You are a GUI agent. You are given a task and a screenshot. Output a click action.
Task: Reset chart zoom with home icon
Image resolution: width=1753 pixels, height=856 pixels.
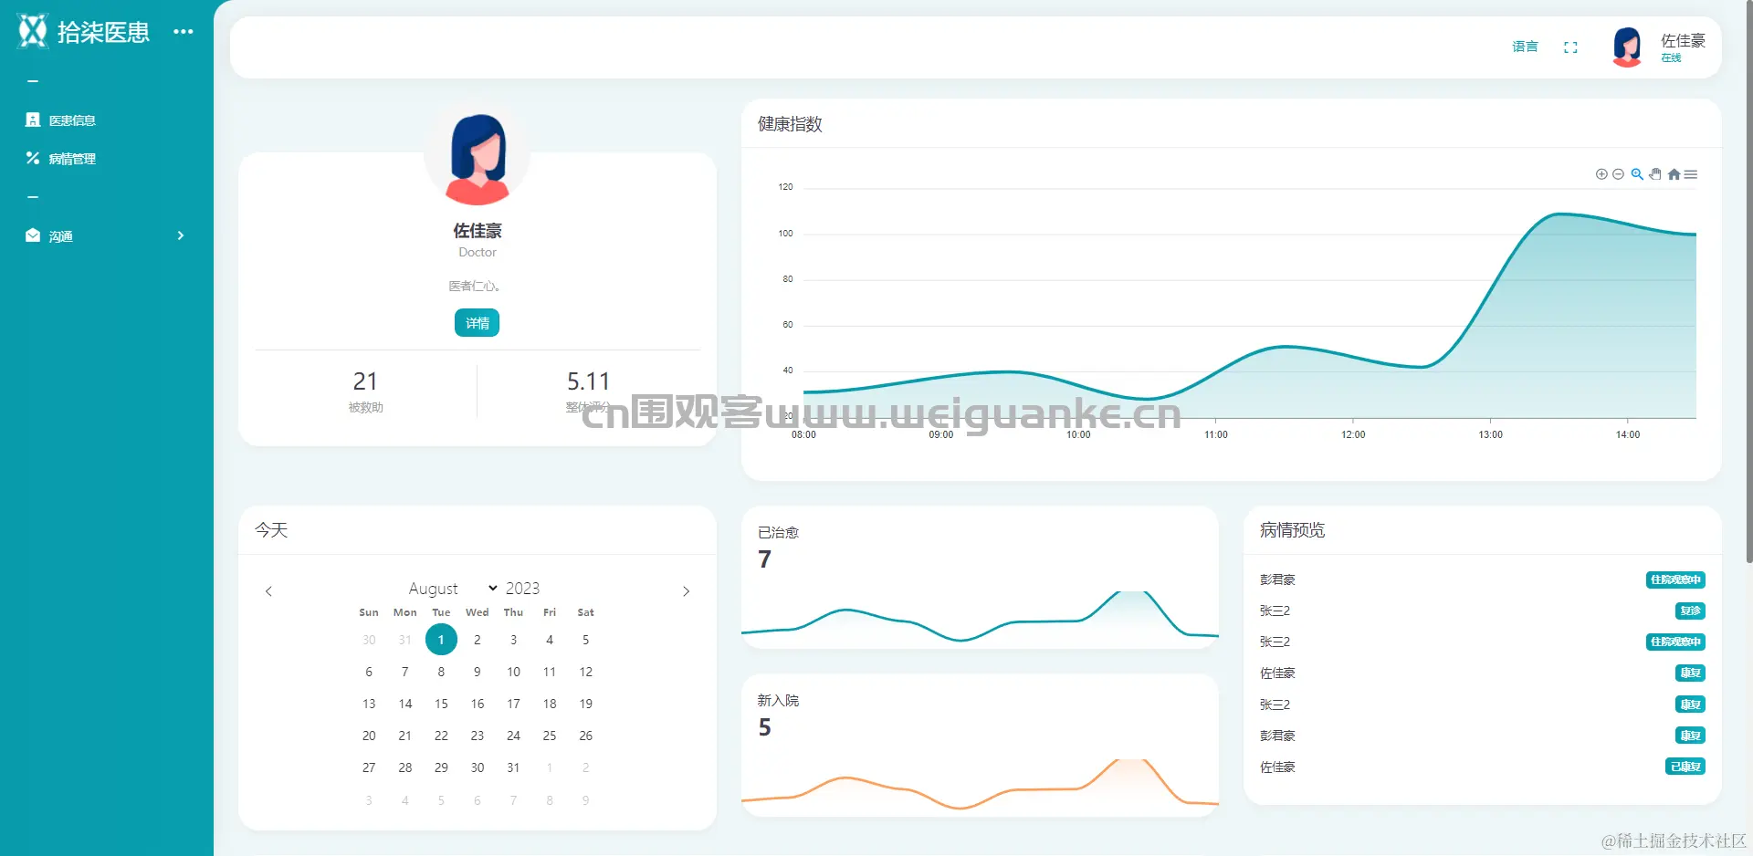click(x=1674, y=174)
